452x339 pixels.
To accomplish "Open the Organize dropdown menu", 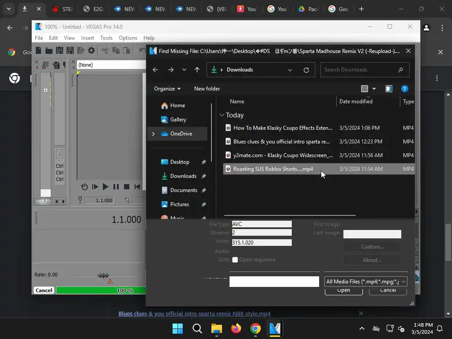I will coord(167,89).
